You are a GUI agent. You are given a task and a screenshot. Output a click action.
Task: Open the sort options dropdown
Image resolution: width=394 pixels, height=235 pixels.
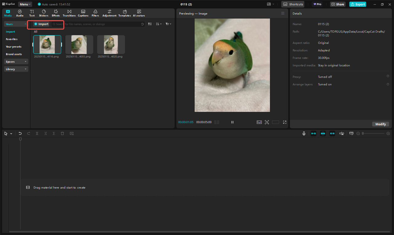point(159,24)
